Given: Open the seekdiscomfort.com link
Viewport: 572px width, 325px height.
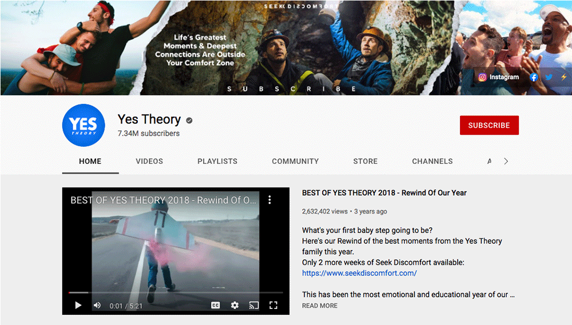Looking at the screenshot, I should [359, 273].
